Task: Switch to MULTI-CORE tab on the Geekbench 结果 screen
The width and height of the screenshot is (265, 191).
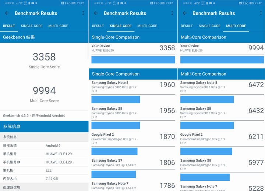Action: point(58,26)
